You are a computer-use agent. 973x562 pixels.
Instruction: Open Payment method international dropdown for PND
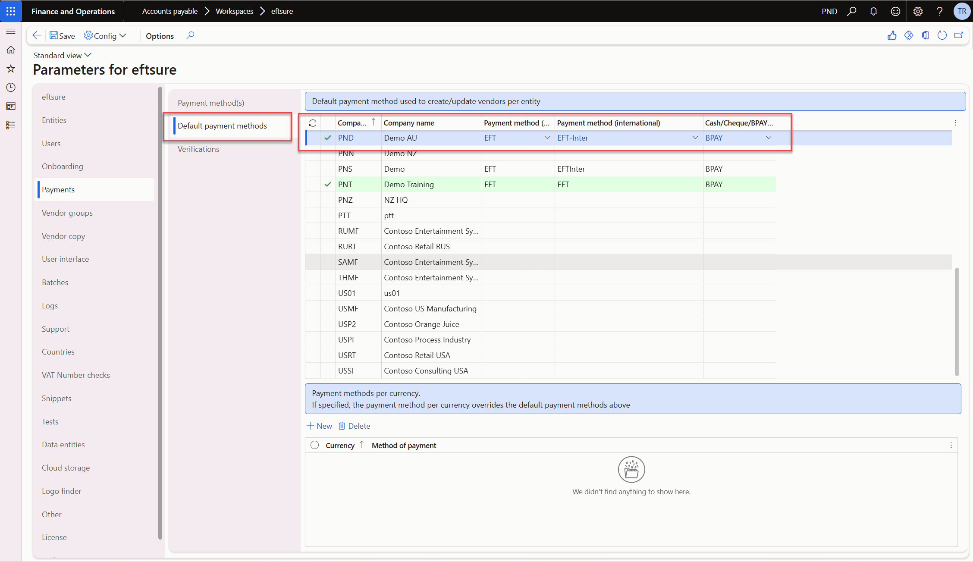695,138
